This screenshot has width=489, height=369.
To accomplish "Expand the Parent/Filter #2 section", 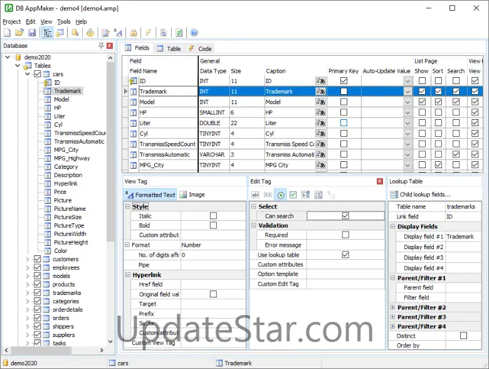I will (392, 307).
